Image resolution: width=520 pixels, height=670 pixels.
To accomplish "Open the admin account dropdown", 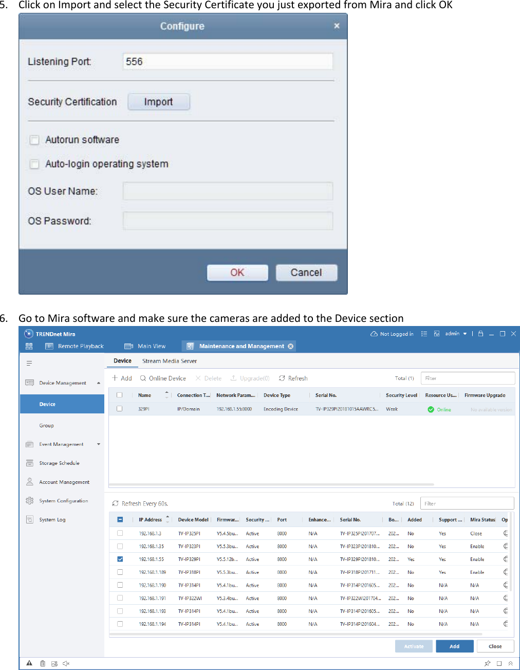I will tap(455, 333).
